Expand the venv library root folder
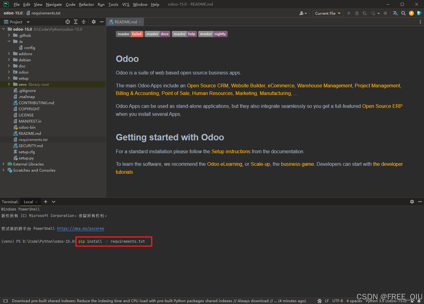The height and width of the screenshot is (304, 424). (x=9, y=84)
